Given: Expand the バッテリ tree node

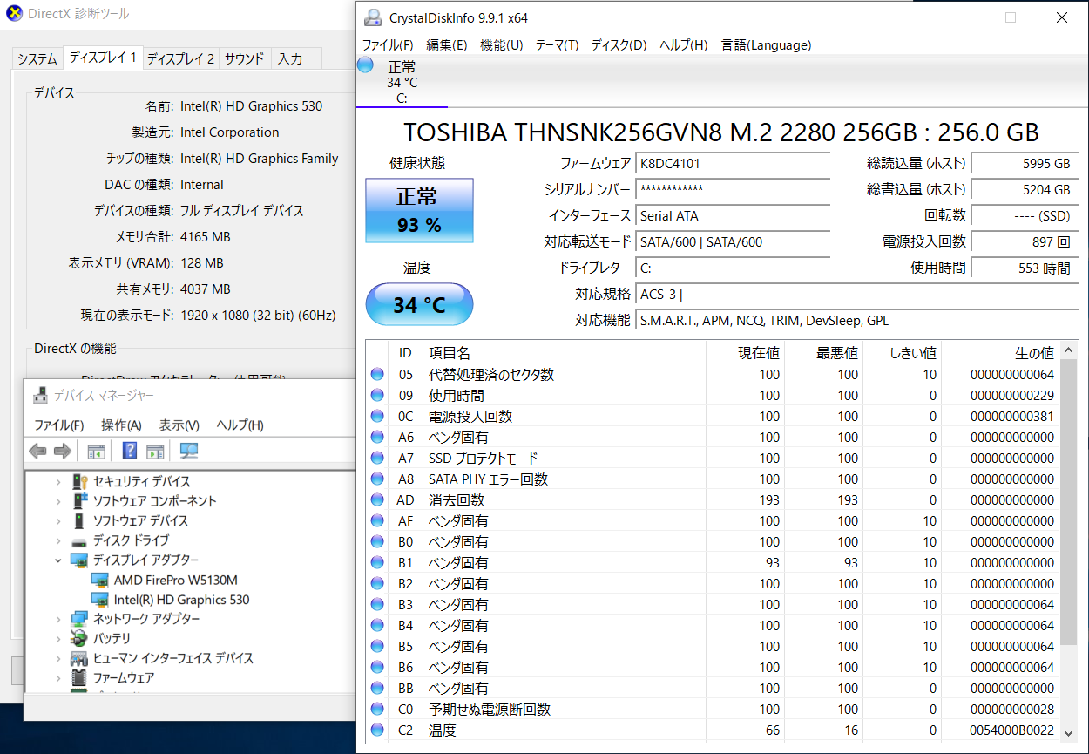Looking at the screenshot, I should pyautogui.click(x=58, y=638).
